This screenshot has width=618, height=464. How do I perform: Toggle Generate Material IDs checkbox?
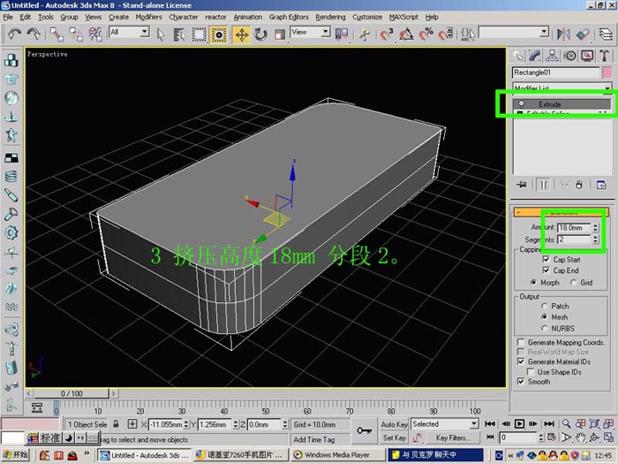[521, 361]
